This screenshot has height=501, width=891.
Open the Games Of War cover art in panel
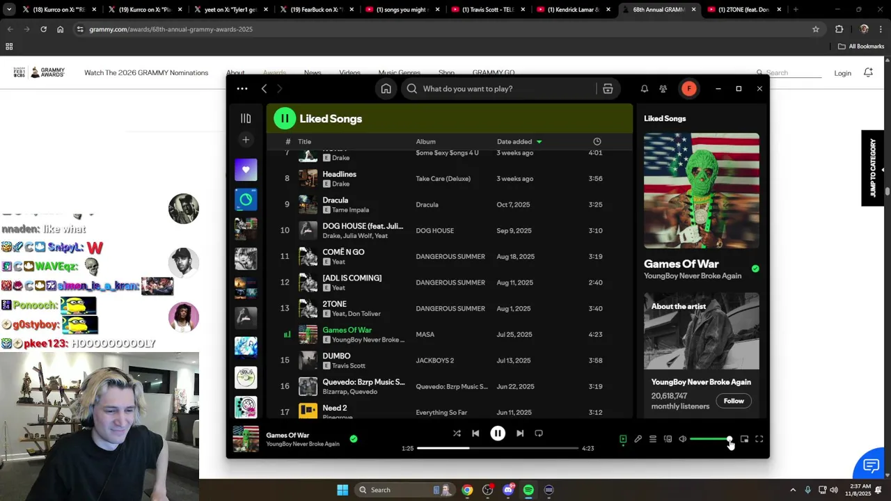pos(702,191)
